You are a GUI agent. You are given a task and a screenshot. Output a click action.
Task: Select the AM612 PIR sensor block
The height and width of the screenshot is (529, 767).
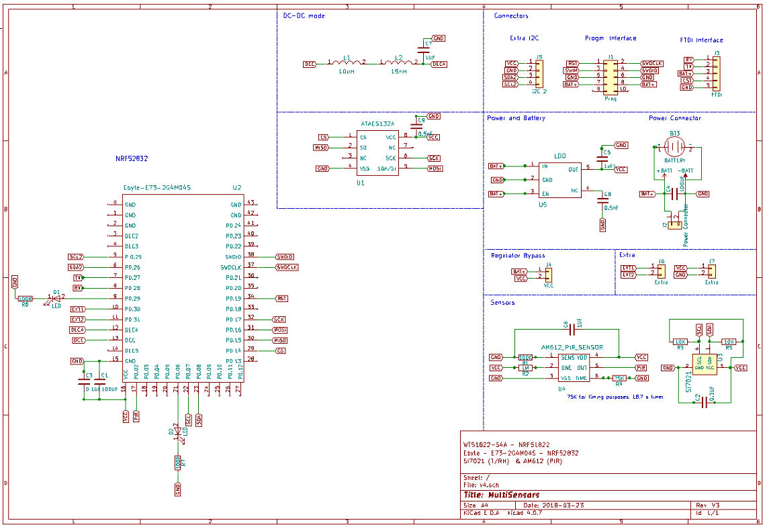coord(573,368)
